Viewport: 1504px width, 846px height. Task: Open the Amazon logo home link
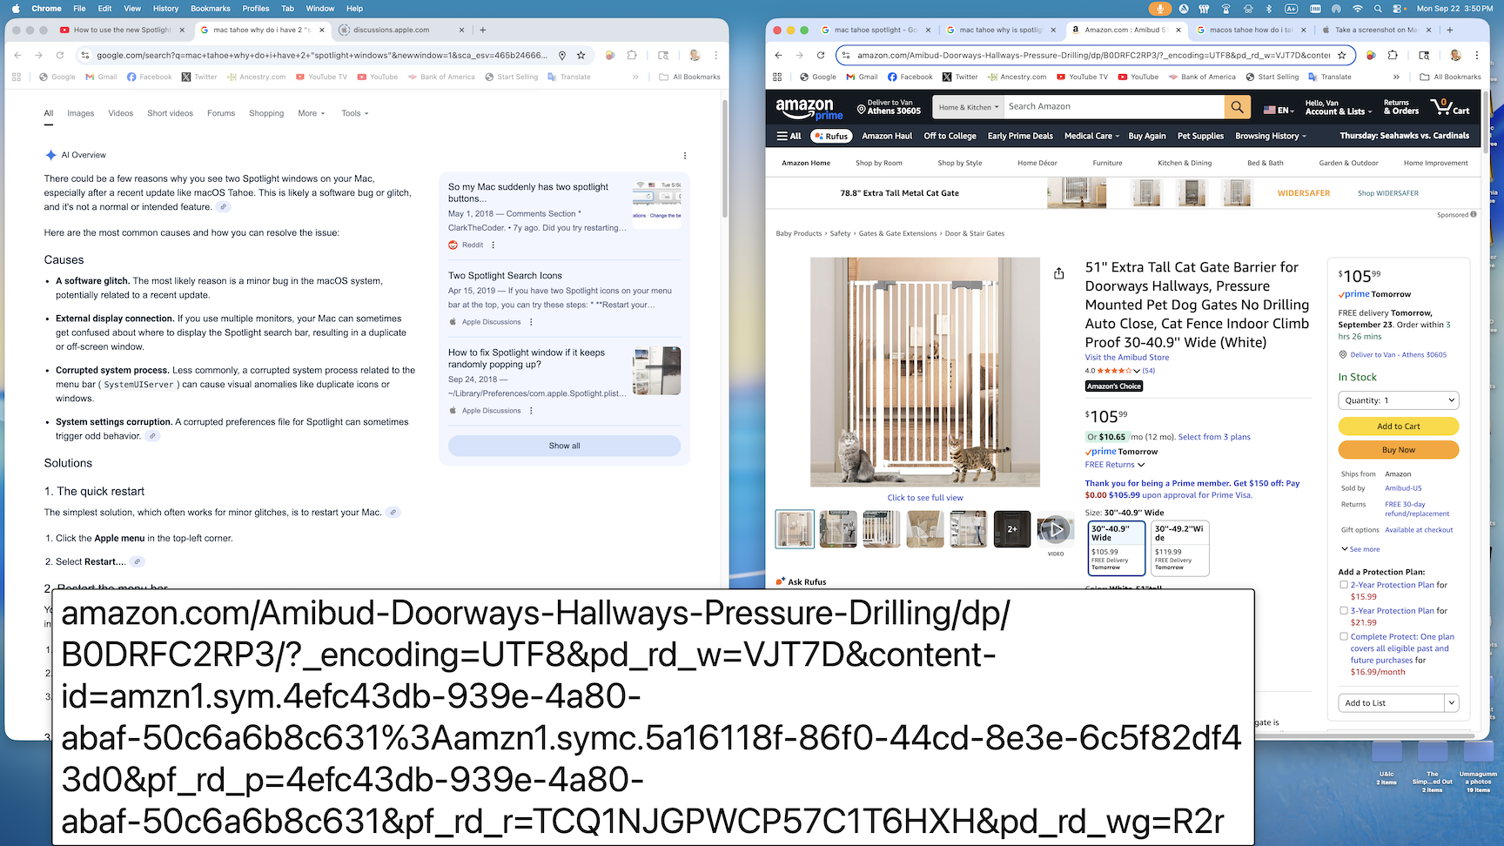click(x=809, y=108)
